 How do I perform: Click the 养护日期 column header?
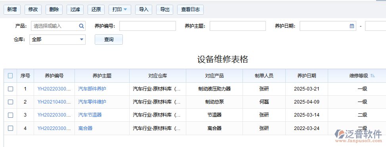coord(307,76)
